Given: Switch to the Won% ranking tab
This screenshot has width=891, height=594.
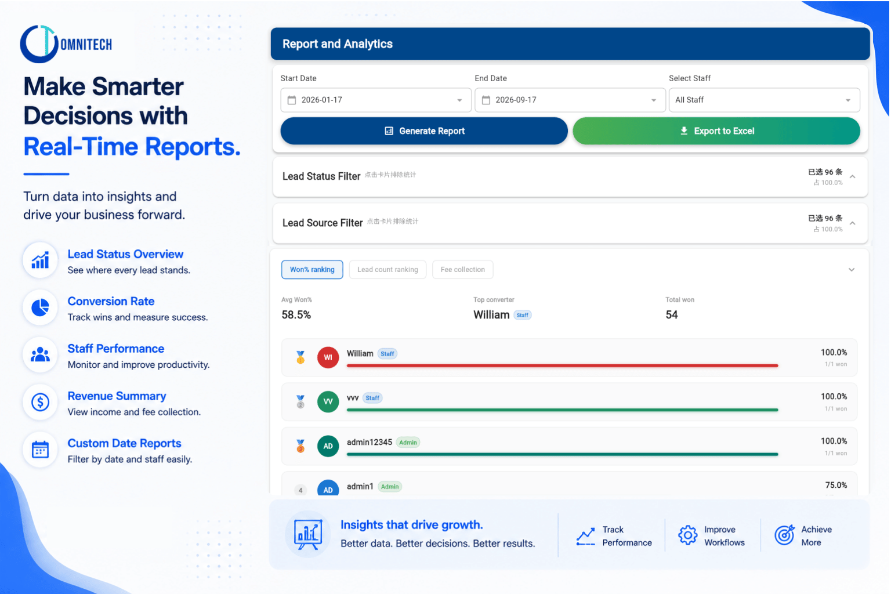Looking at the screenshot, I should click(x=312, y=270).
